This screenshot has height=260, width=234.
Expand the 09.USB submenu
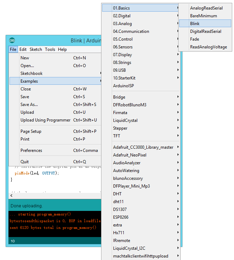(x=141, y=70)
